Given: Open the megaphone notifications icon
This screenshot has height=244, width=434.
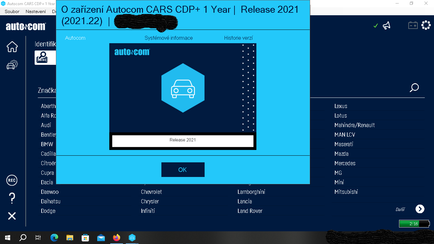Looking at the screenshot, I should pos(386,25).
